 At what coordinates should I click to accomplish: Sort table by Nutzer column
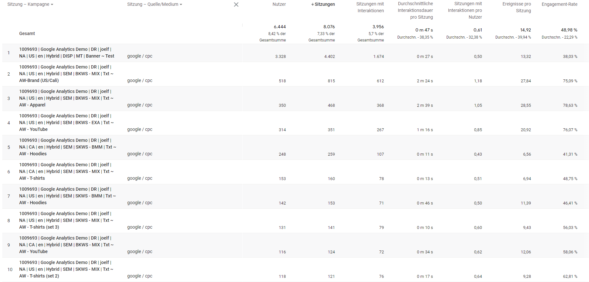[x=279, y=5]
